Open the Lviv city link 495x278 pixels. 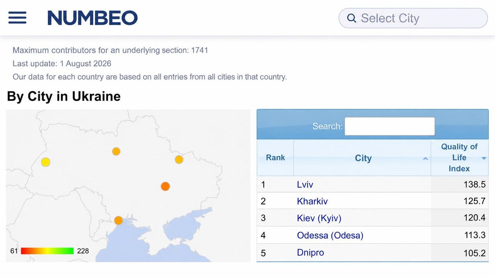pyautogui.click(x=305, y=185)
